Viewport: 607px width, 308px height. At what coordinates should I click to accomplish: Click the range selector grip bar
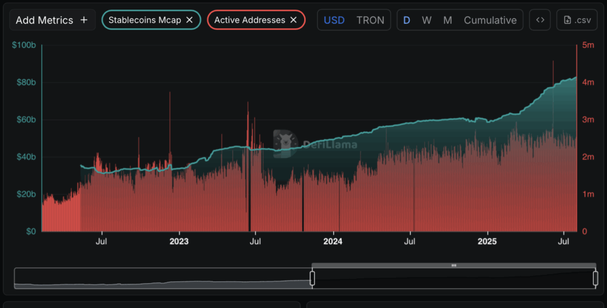(x=453, y=265)
